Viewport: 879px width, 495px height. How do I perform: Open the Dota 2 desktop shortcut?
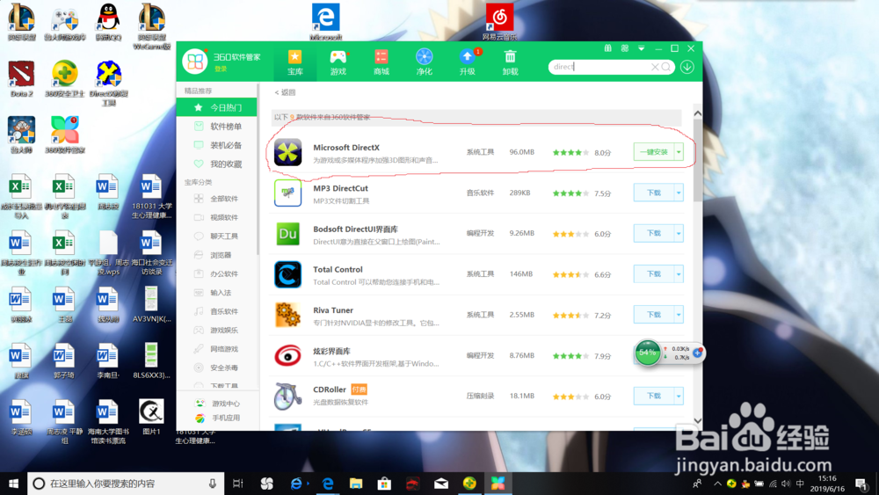tap(21, 78)
